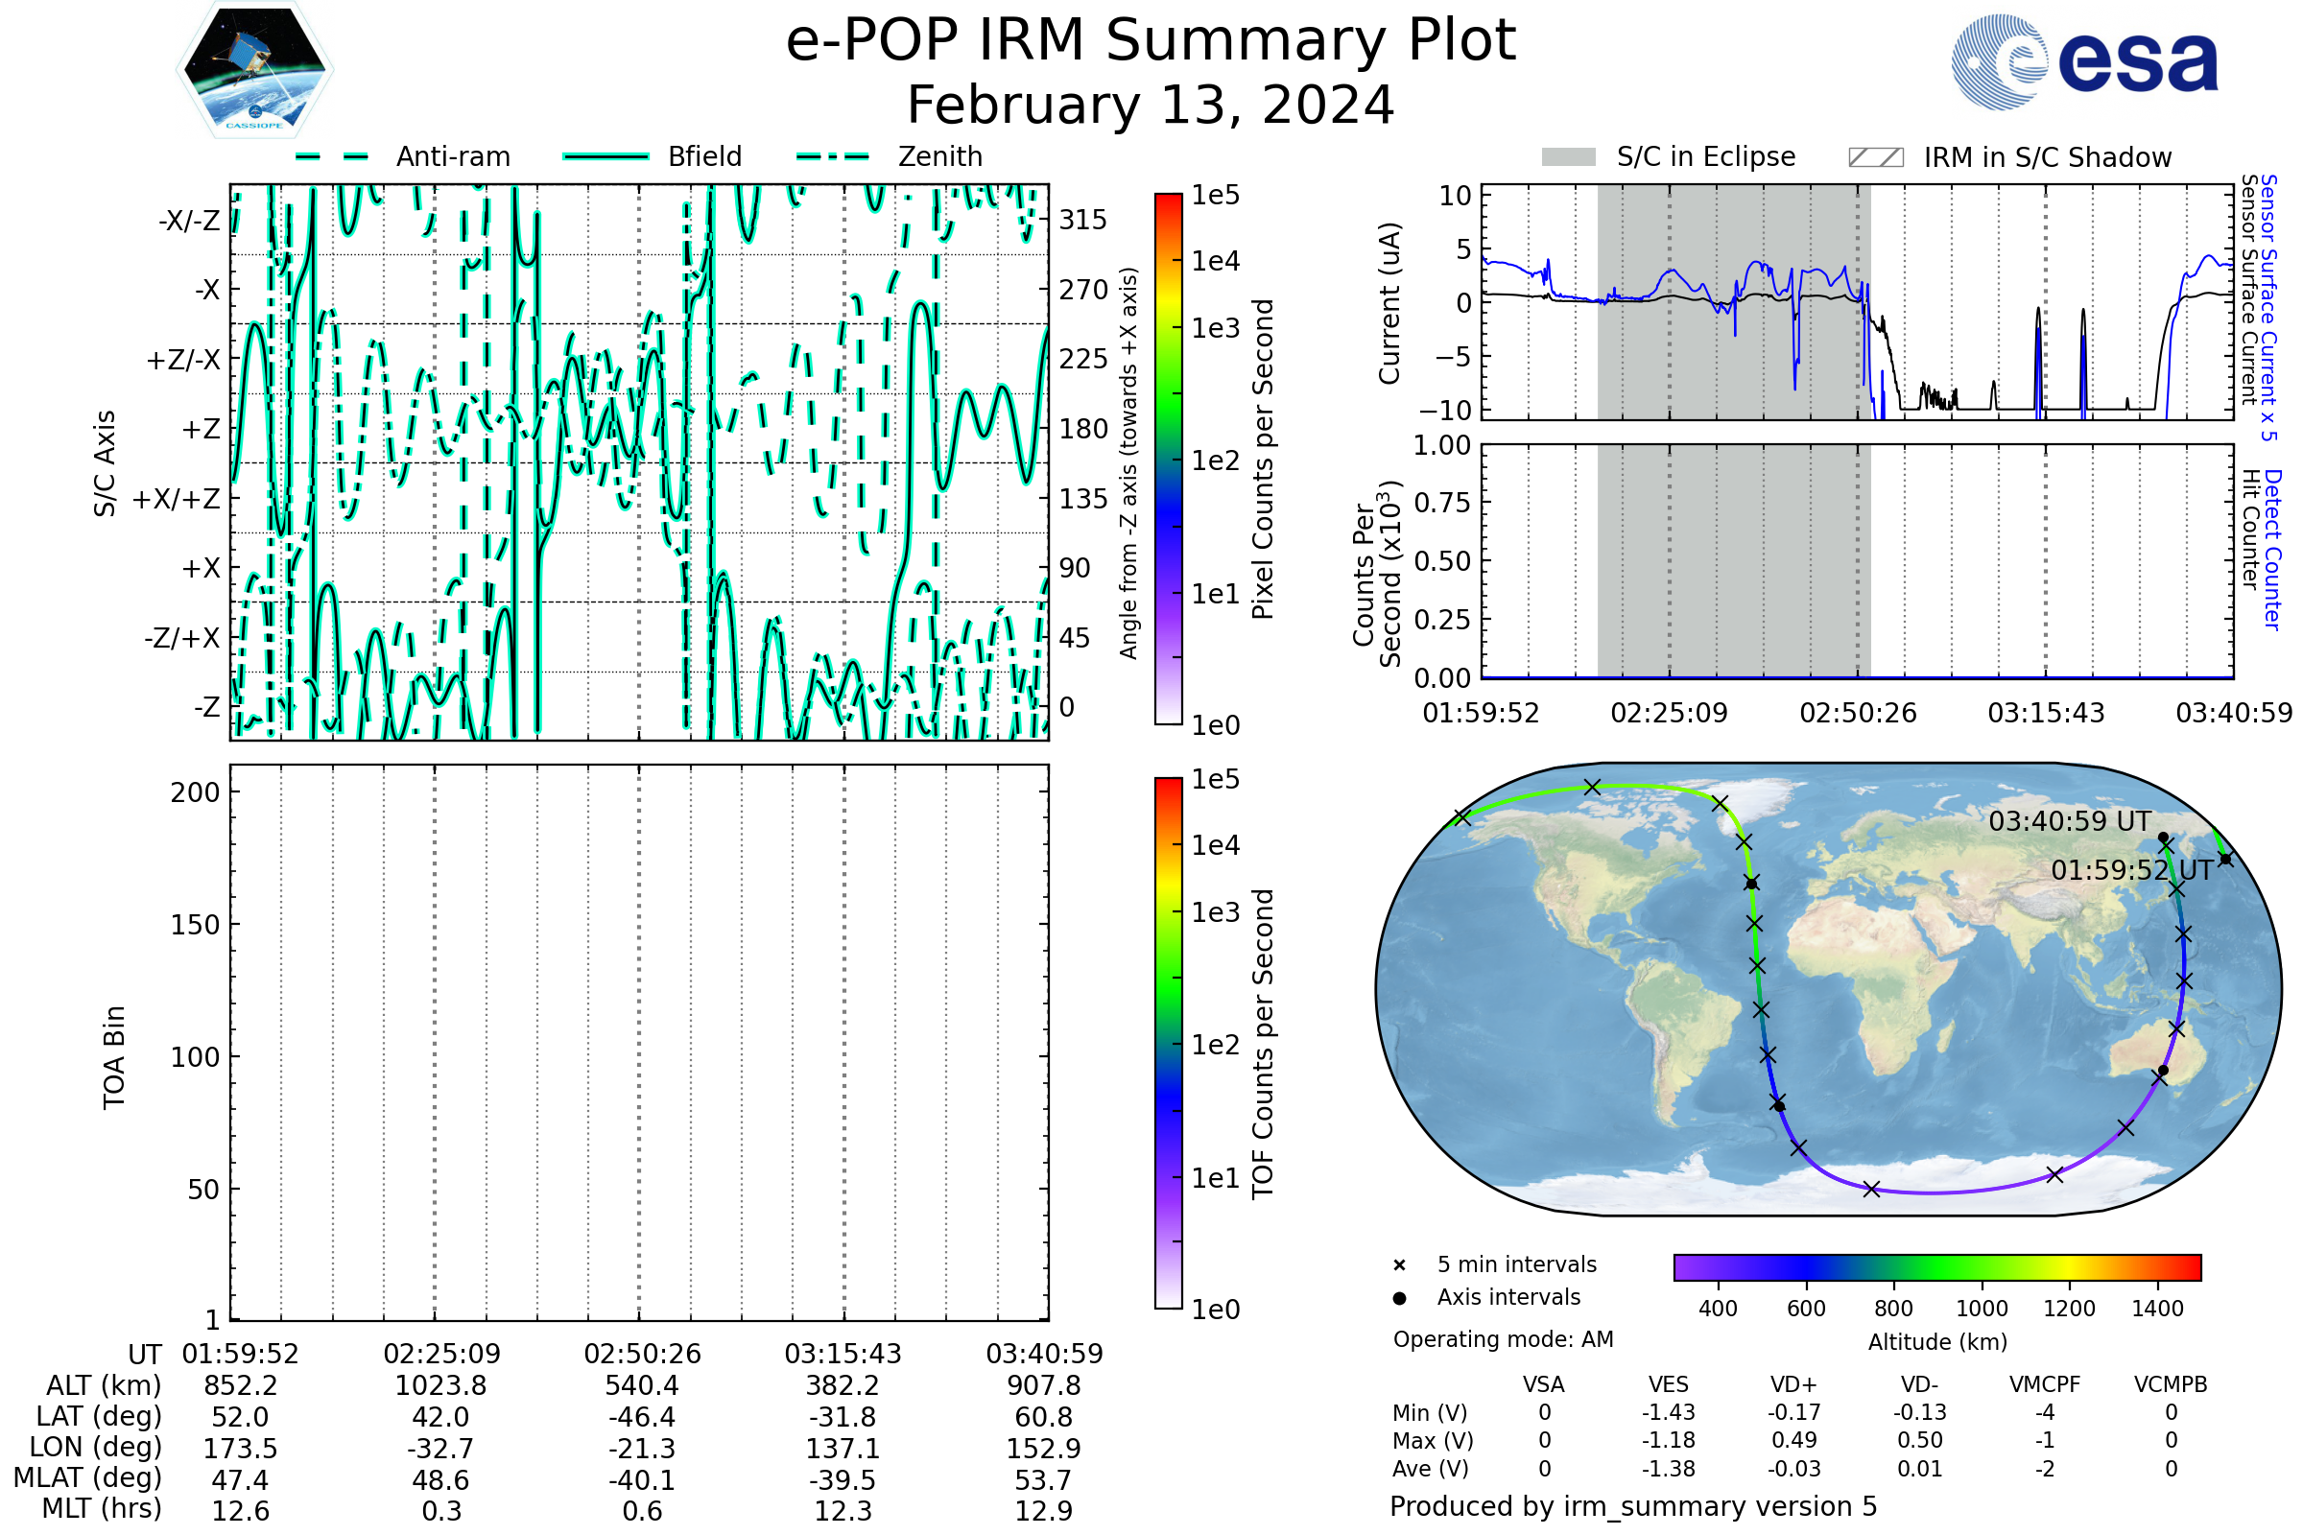Click the Pixel Counts per Second colorbar
The height and width of the screenshot is (1535, 2303).
click(1168, 459)
